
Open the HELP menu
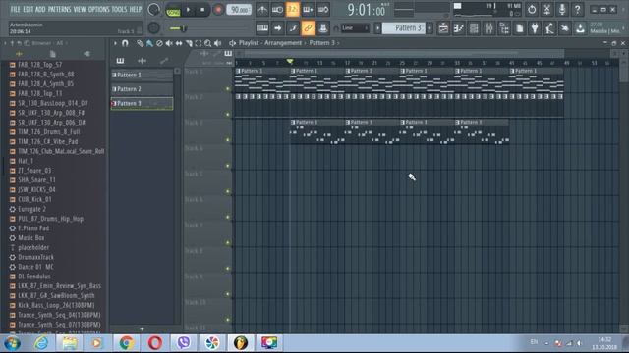(x=136, y=9)
